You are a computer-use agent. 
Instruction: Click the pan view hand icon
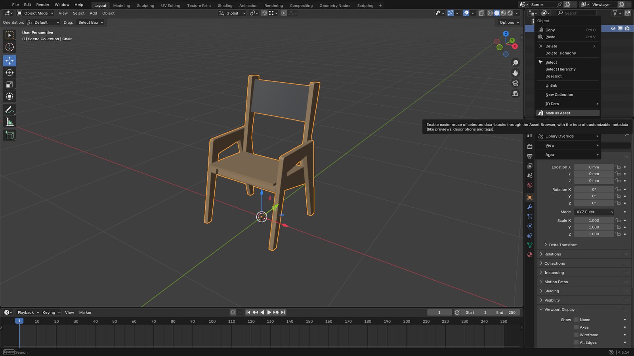515,73
